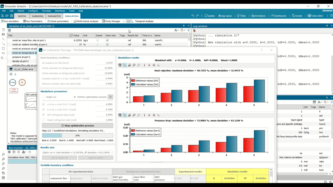Expand the Study Manager dropdown arrow

(124, 21)
